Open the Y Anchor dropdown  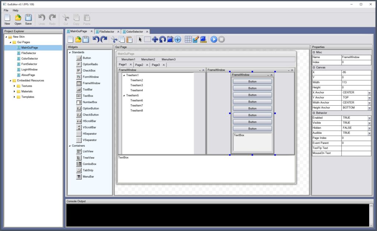[x=369, y=98]
